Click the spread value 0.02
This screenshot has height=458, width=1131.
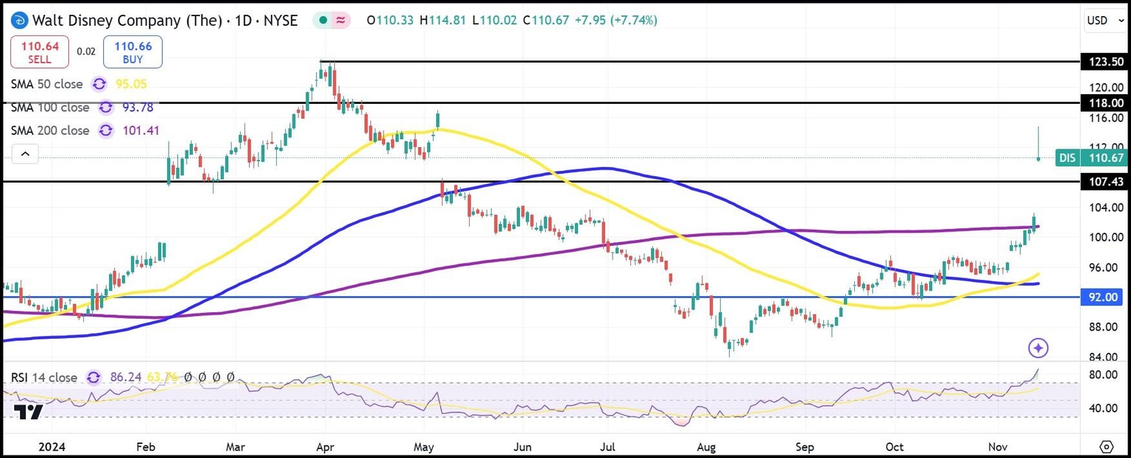click(86, 52)
